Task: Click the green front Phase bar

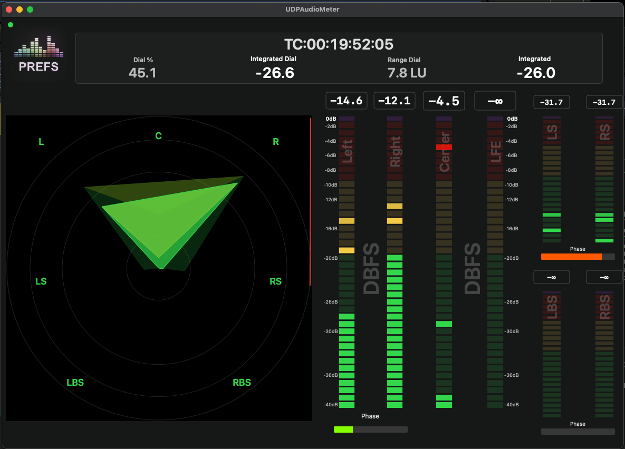Action: [343, 430]
